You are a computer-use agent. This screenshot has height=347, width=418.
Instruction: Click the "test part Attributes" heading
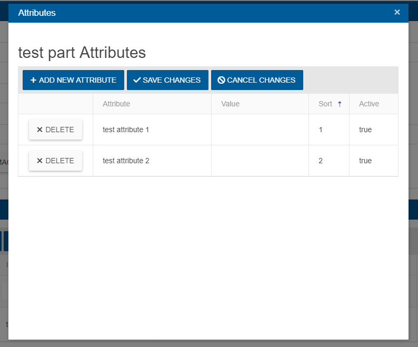(x=82, y=52)
